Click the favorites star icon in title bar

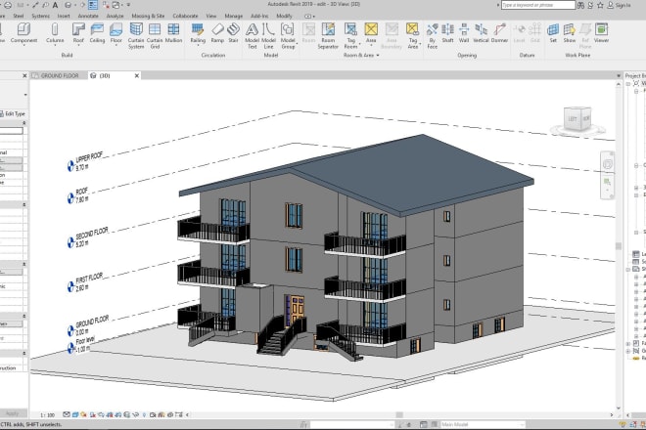(x=600, y=5)
